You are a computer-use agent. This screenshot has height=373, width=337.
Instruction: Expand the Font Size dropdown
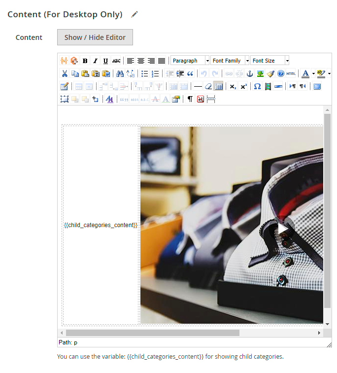tap(270, 61)
